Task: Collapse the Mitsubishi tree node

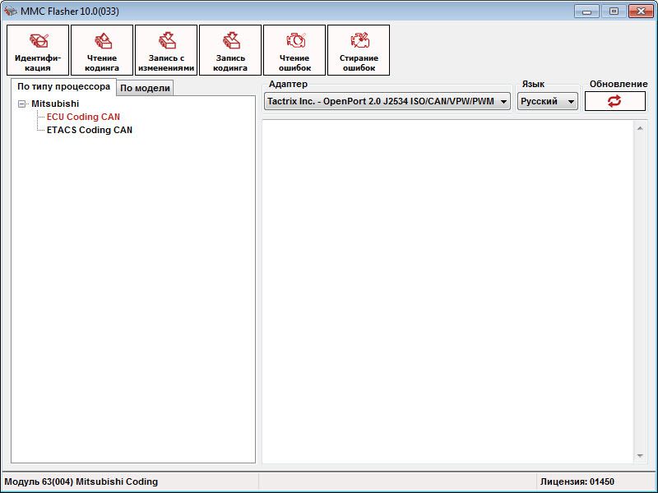Action: coord(22,104)
